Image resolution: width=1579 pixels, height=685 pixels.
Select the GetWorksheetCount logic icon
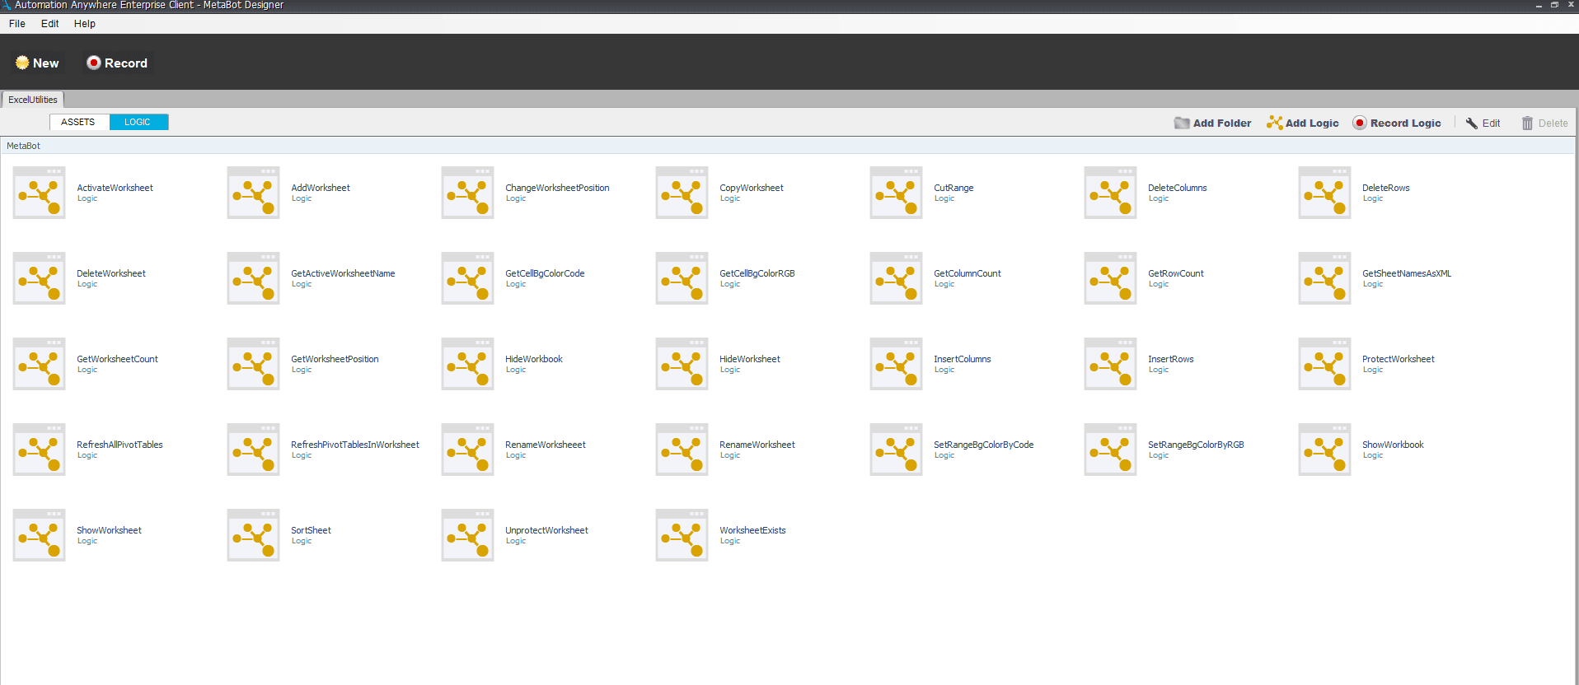40,364
